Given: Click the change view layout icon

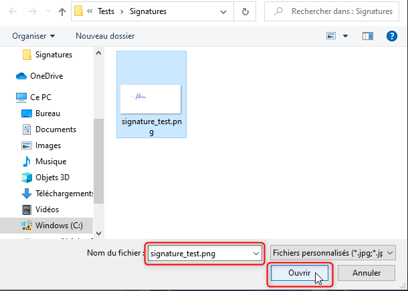Looking at the screenshot, I should click(331, 35).
